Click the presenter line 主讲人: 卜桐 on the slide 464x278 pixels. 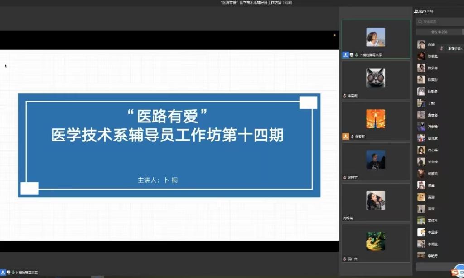tap(158, 180)
